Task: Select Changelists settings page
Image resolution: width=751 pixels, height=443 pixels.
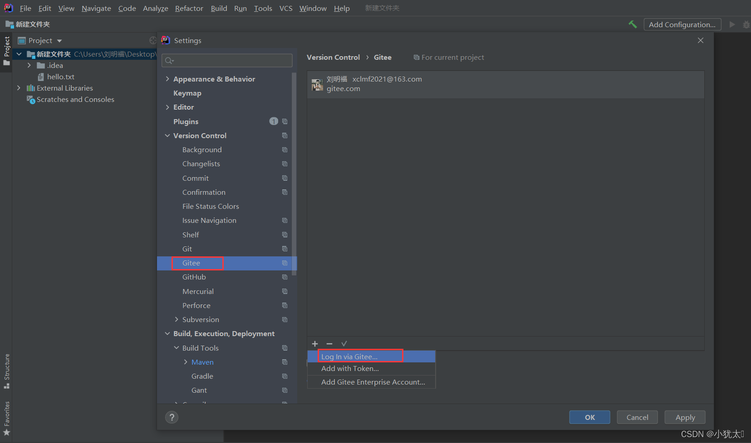Action: click(201, 164)
